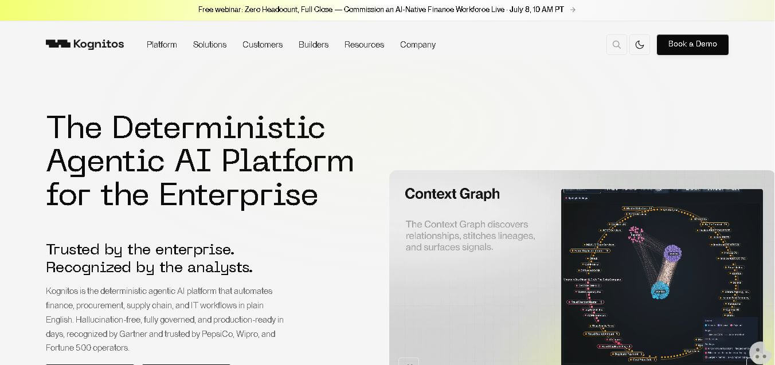Click the arrow icon in the webinar banner

click(x=573, y=10)
